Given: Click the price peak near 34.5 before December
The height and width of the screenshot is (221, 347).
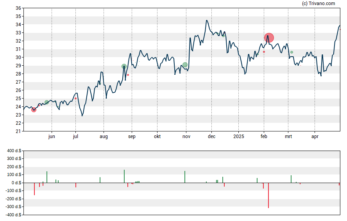Looking at the screenshot, I should (207, 20).
